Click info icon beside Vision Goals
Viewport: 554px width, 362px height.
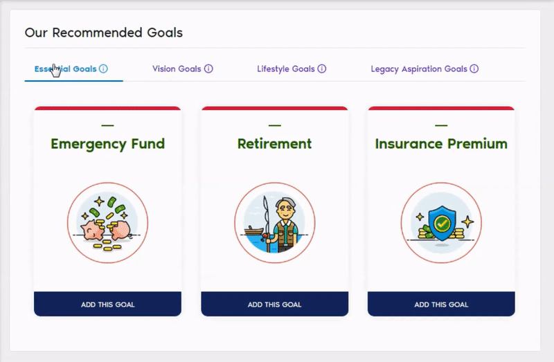pos(208,69)
